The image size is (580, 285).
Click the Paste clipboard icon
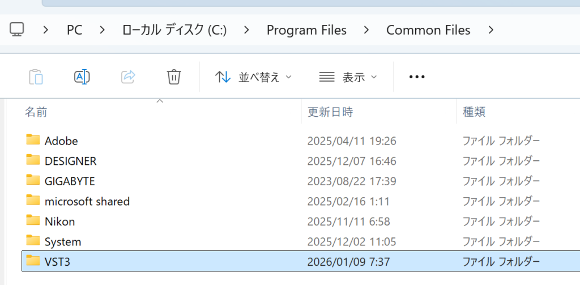[x=36, y=77]
